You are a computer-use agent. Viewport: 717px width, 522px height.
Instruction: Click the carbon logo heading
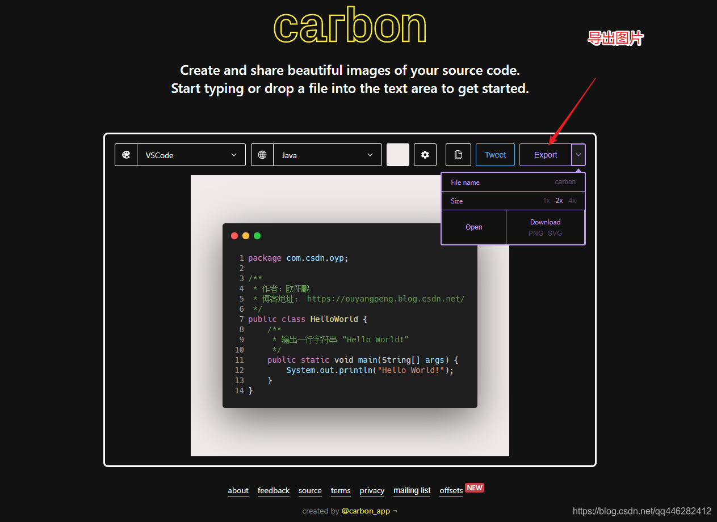pos(350,26)
